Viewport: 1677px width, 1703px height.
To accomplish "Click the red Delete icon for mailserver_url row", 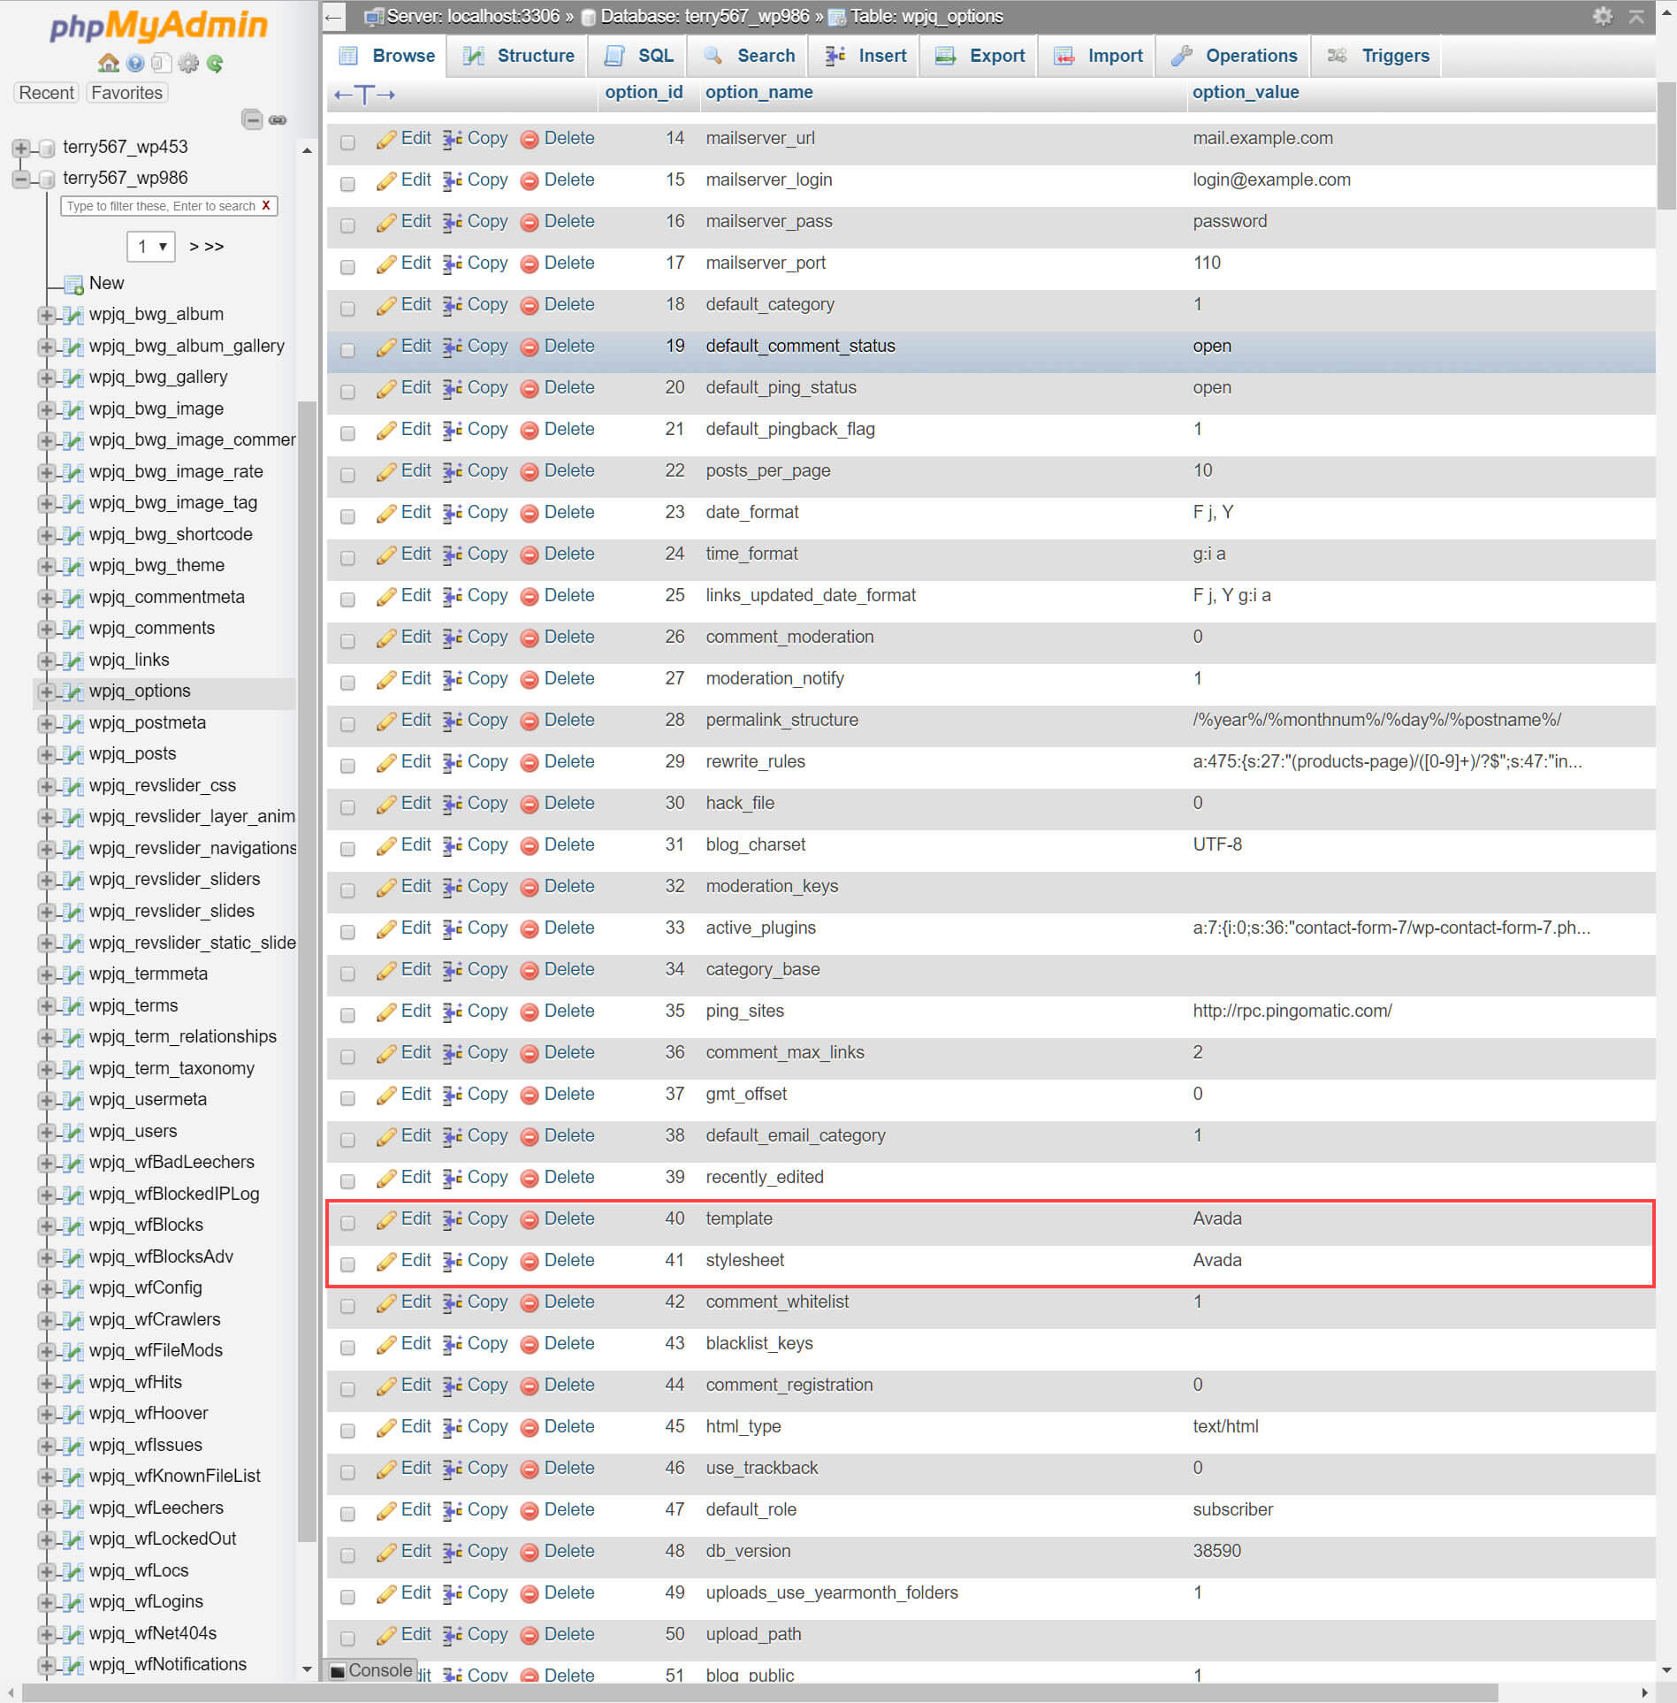I will coord(530,139).
